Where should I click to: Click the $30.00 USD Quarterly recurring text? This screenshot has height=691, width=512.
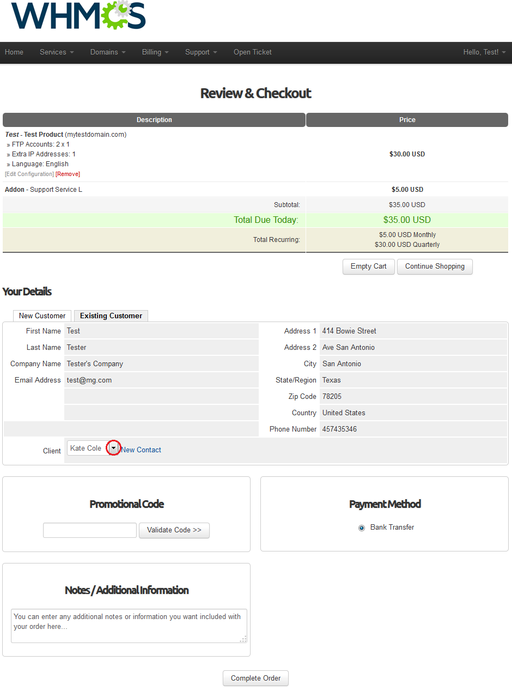[407, 245]
